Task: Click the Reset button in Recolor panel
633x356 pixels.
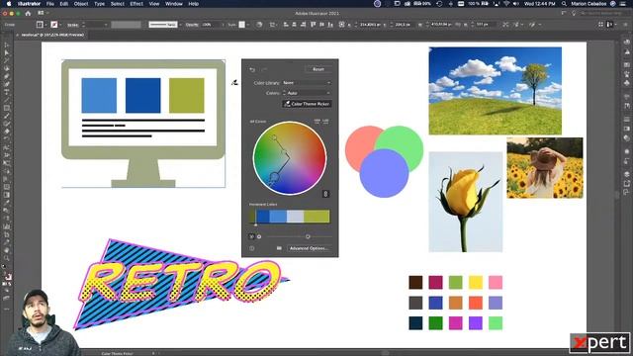Action: 318,69
